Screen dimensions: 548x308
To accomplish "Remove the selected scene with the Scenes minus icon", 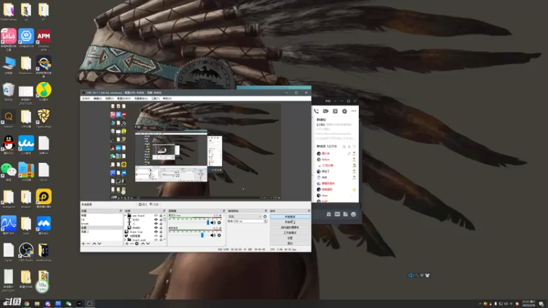I will point(88,244).
